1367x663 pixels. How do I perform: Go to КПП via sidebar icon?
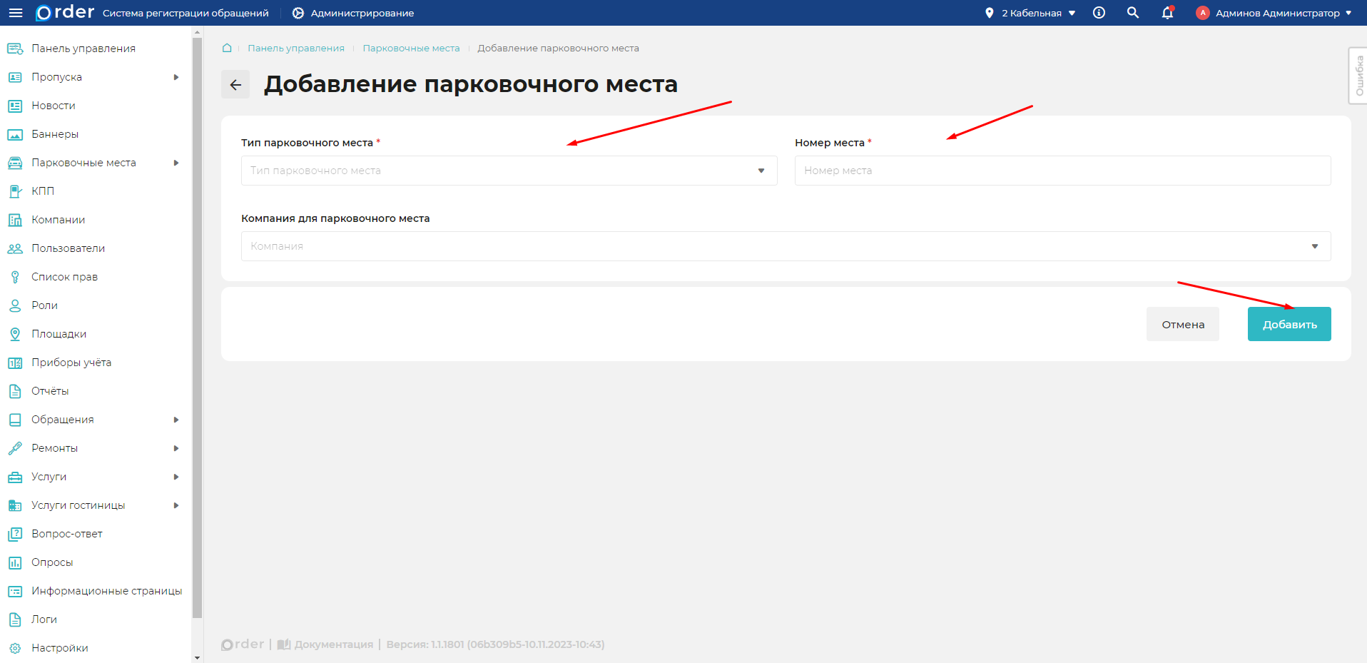coord(44,191)
